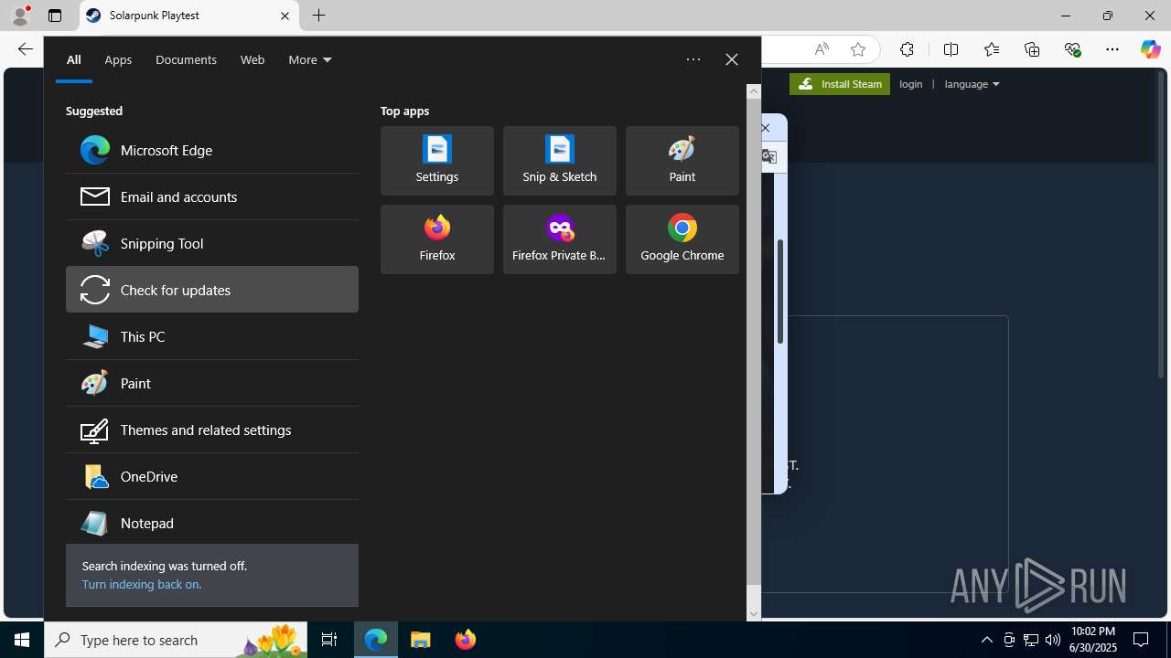Open Email and accounts suggestion
Viewport: 1171px width, 658px height.
coord(211,196)
